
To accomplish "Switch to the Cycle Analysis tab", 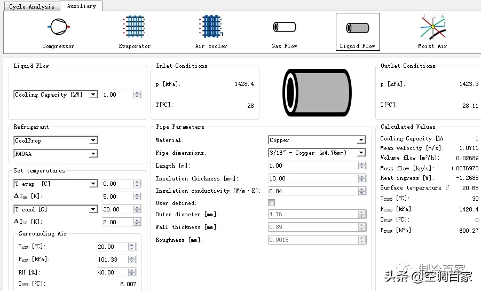I will [x=31, y=6].
